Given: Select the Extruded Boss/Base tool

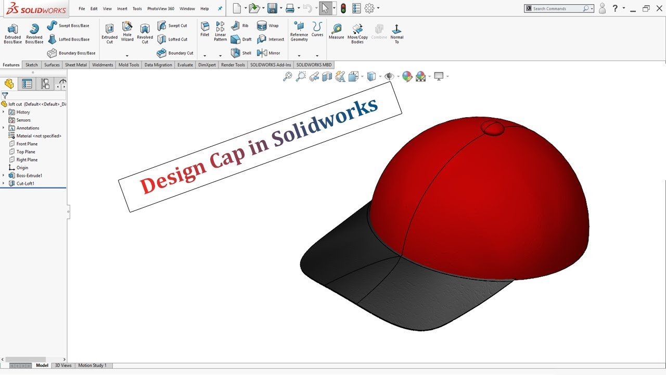Looking at the screenshot, I should point(13,34).
